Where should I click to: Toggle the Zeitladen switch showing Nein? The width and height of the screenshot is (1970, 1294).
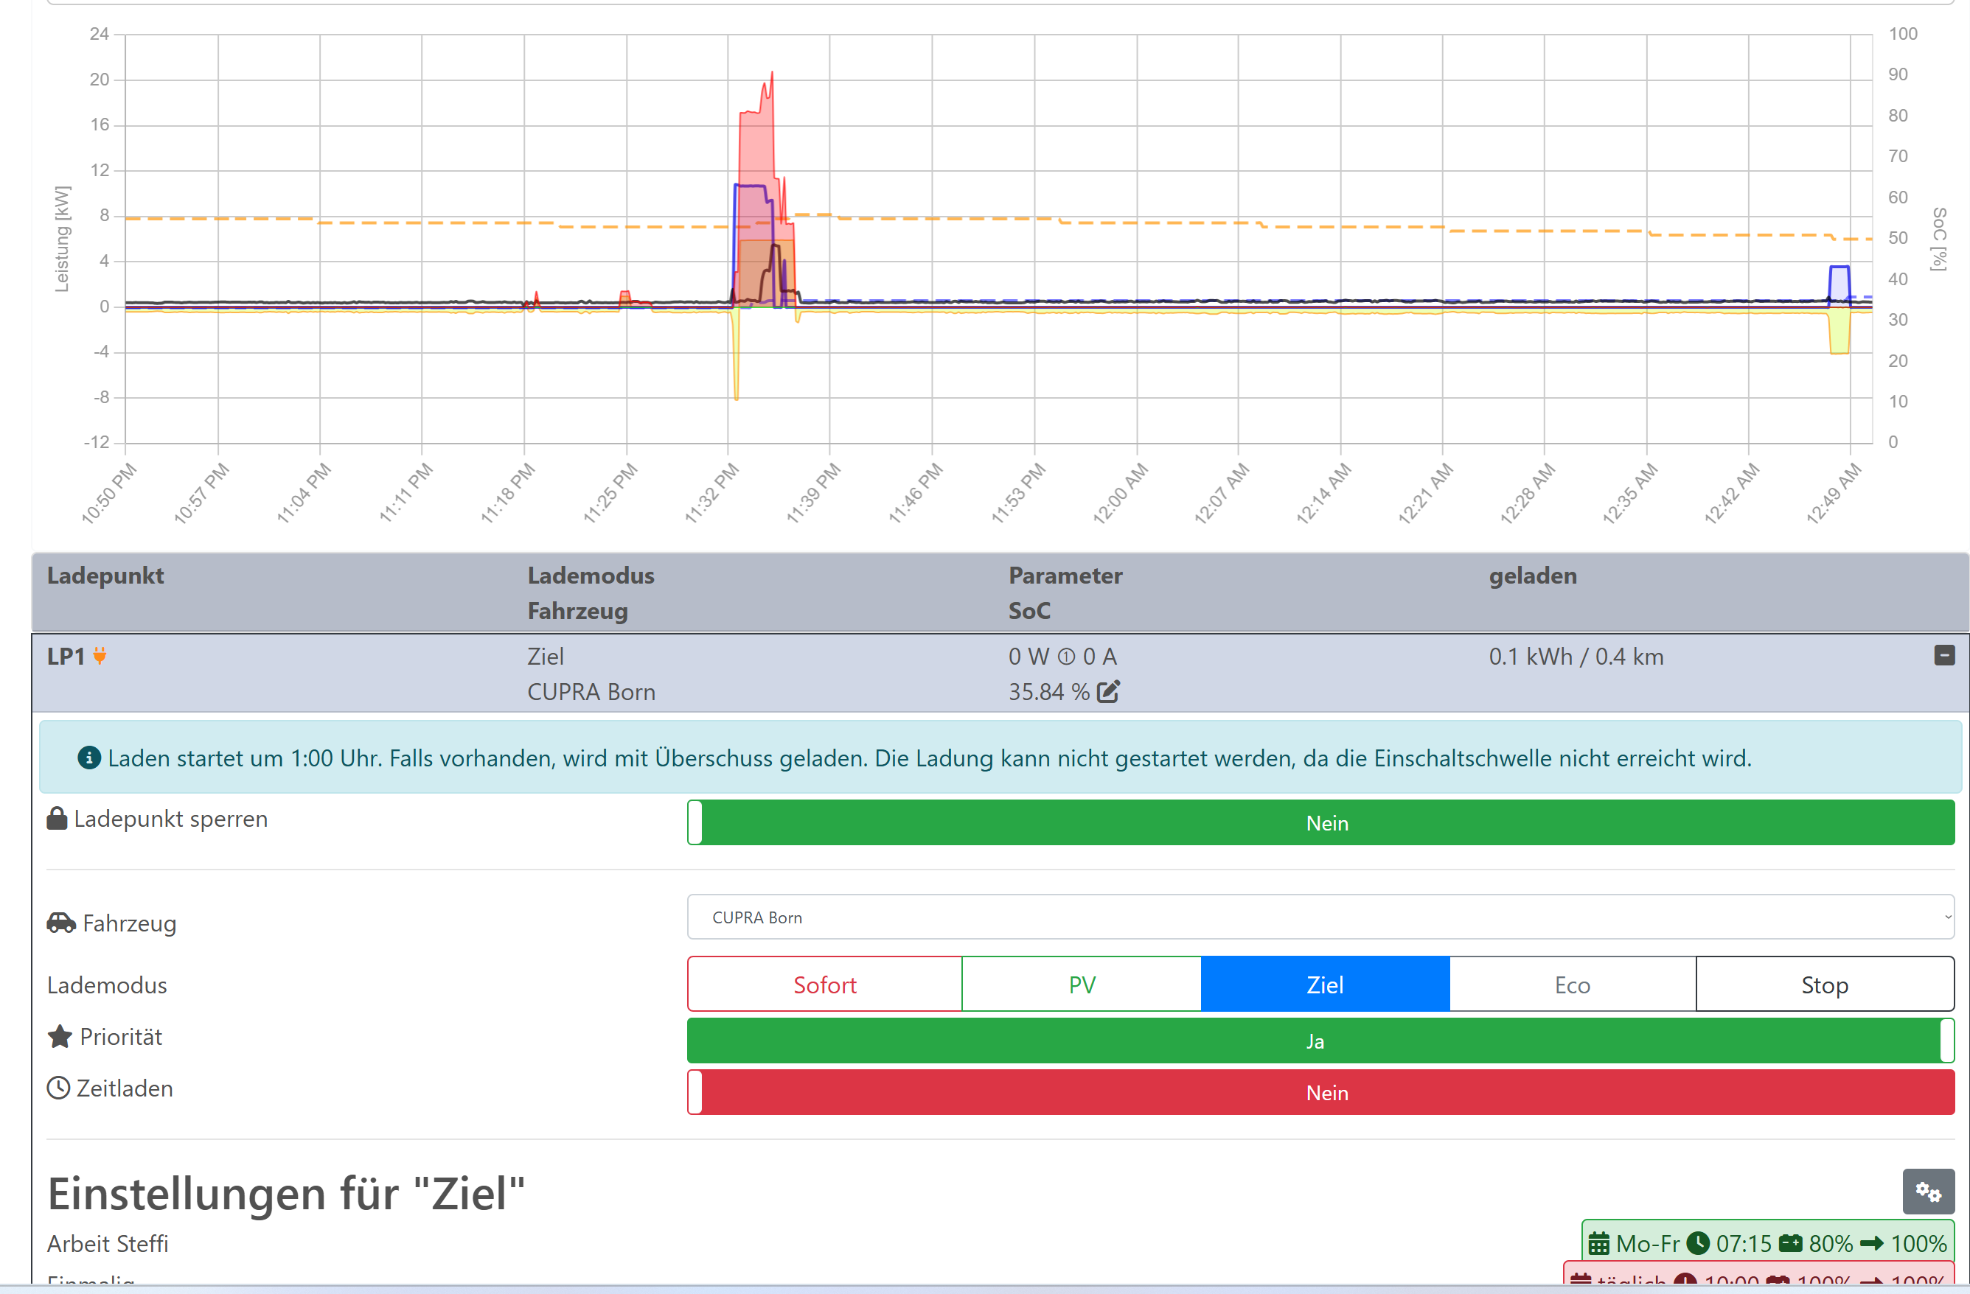pyautogui.click(x=1320, y=1092)
